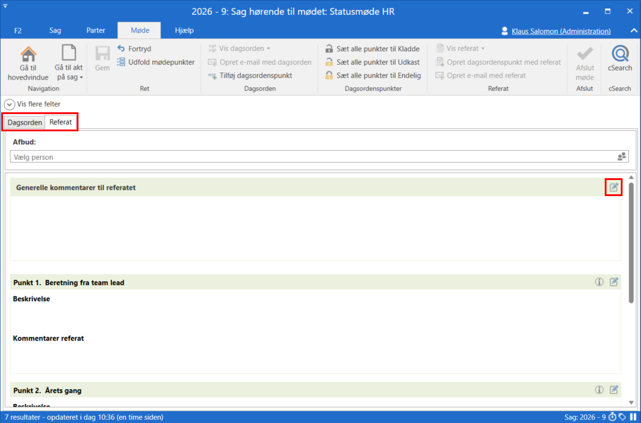Viewport: 641px width, 423px height.
Task: Click the tag icon in status bar
Action: [x=622, y=417]
